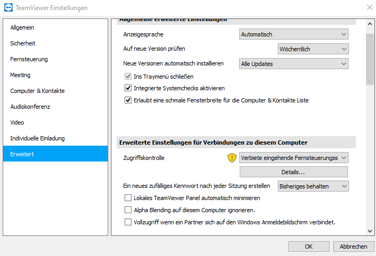
Task: Uncheck Erlaubt eine schmale Fensterbreite option
Action: pyautogui.click(x=128, y=100)
